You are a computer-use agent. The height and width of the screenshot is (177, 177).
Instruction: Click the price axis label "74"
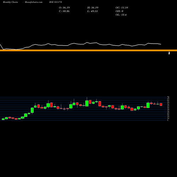168,97
